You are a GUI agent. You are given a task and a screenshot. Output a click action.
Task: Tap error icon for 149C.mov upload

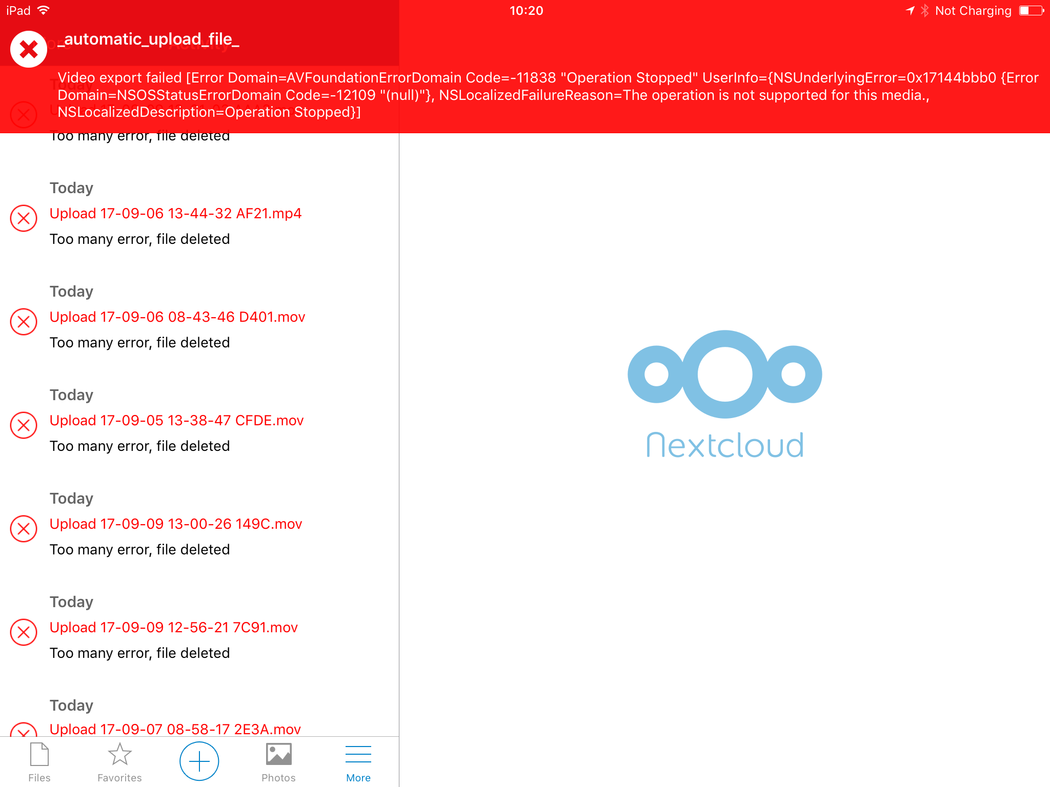24,529
